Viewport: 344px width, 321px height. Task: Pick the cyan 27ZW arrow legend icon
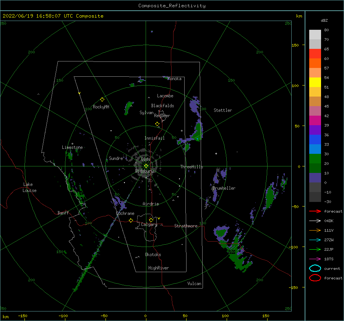pyautogui.click(x=315, y=240)
